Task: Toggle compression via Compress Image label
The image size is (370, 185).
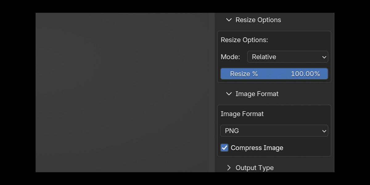Action: pyautogui.click(x=257, y=148)
